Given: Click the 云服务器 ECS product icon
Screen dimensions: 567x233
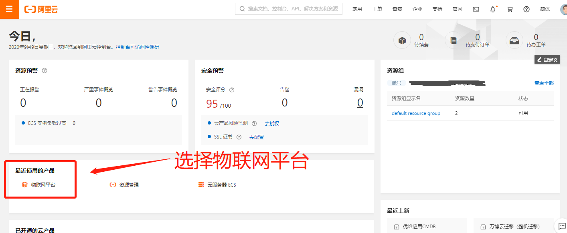Looking at the screenshot, I should (x=201, y=185).
